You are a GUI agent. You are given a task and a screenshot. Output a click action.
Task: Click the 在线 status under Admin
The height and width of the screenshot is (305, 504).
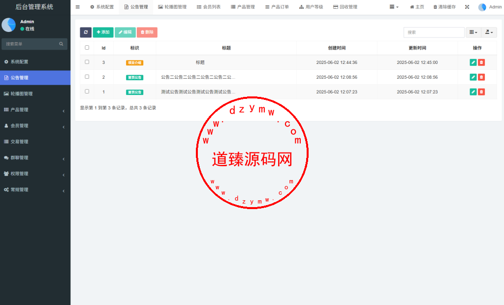[28, 29]
